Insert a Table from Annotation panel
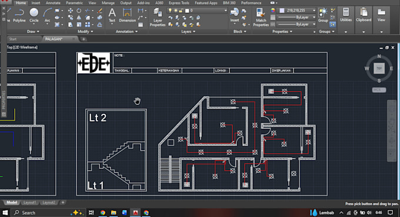Viewport: 400px width, 217px height. pos(141,25)
